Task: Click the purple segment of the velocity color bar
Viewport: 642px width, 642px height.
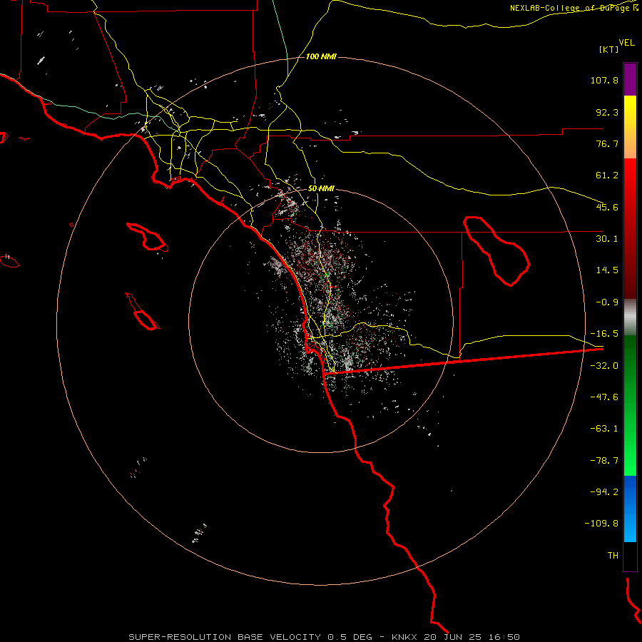Action: (630, 79)
